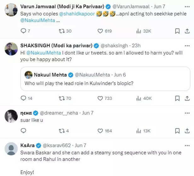The image size is (194, 176).
Task: Reply to Varun Jamwaal's tweet
Action: point(23,31)
